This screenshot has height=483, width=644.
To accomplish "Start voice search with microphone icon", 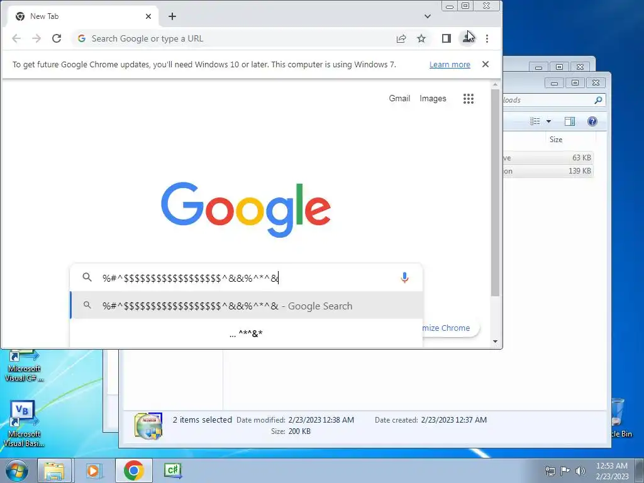I will tap(404, 277).
